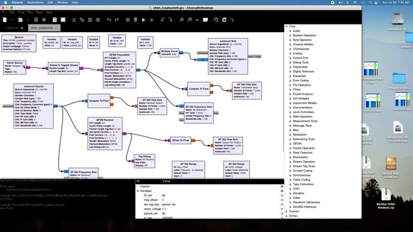Copy selected blocks using toolbar copy icon

82,20
